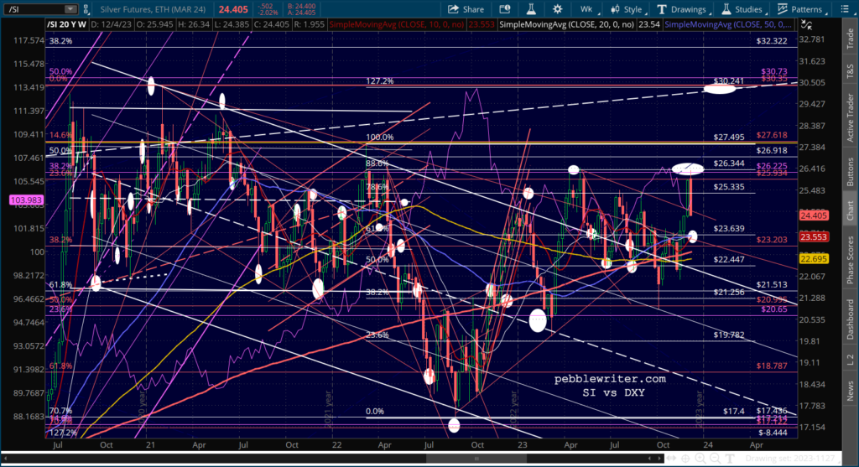Image resolution: width=859 pixels, height=467 pixels.
Task: Click the red $18.787 price level label
Action: [x=772, y=366]
